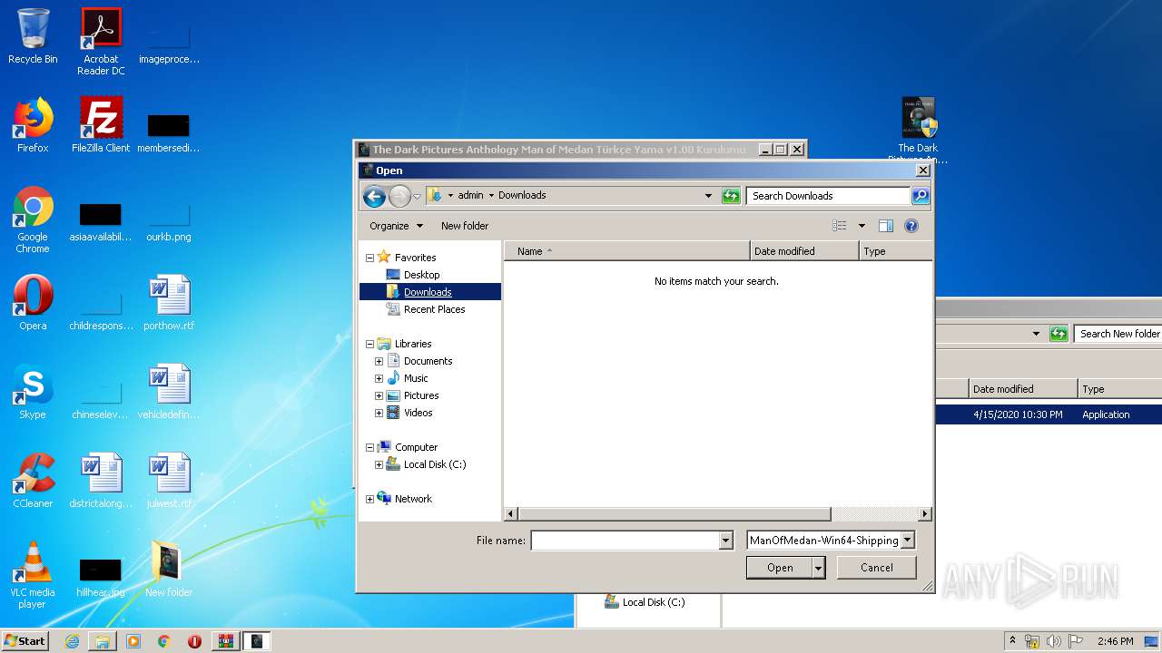Select the porthow.rtf desktop file
Image resolution: width=1162 pixels, height=653 pixels.
click(x=169, y=303)
